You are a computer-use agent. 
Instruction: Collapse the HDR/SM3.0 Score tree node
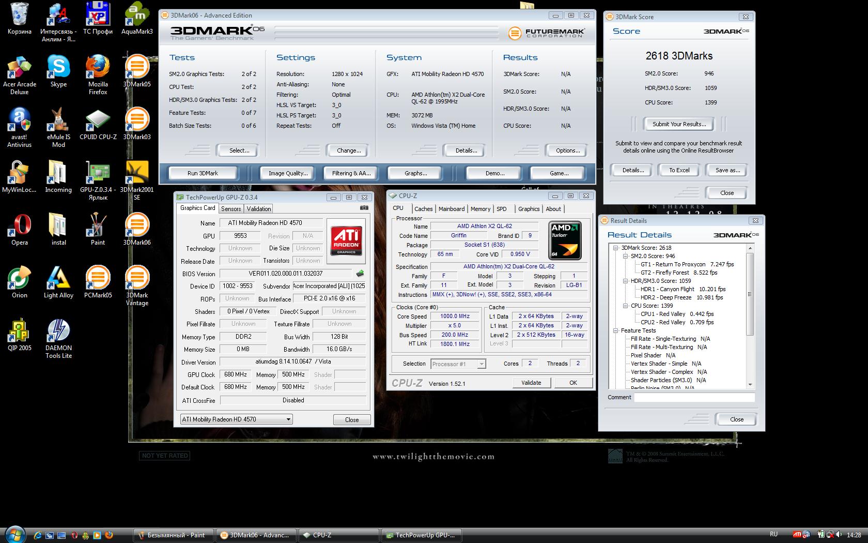pos(625,281)
